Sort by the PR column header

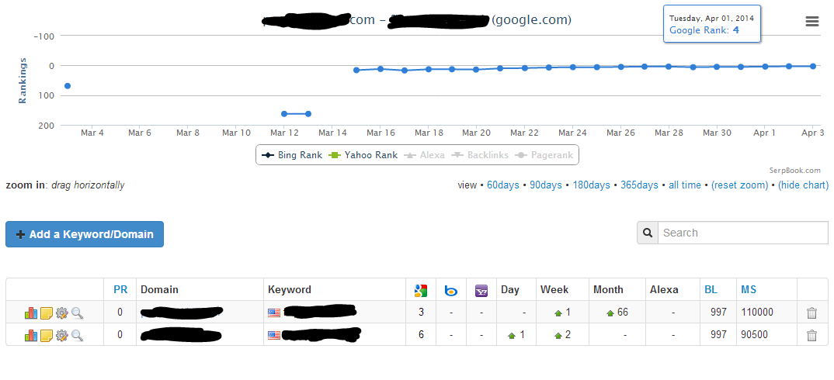[x=120, y=290]
